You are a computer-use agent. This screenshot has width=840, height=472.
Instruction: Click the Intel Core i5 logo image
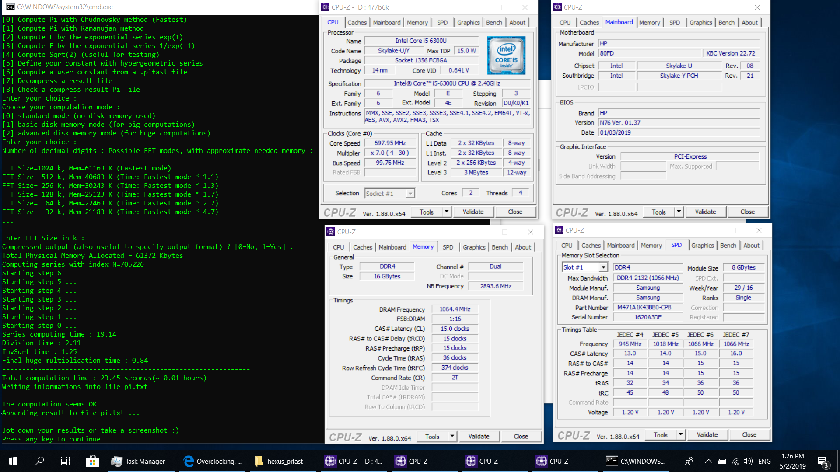pyautogui.click(x=506, y=56)
